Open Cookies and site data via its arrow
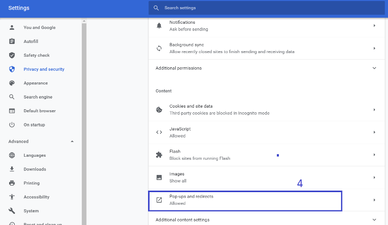Image resolution: width=388 pixels, height=225 pixels. pyautogui.click(x=374, y=110)
